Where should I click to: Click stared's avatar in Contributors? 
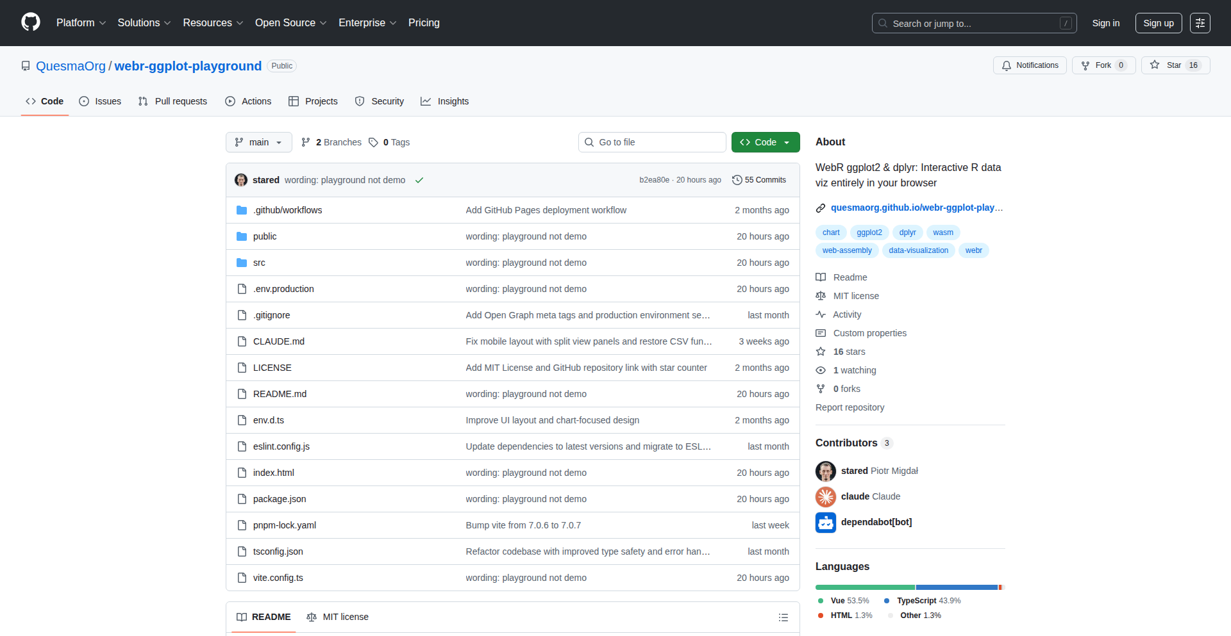click(x=826, y=471)
